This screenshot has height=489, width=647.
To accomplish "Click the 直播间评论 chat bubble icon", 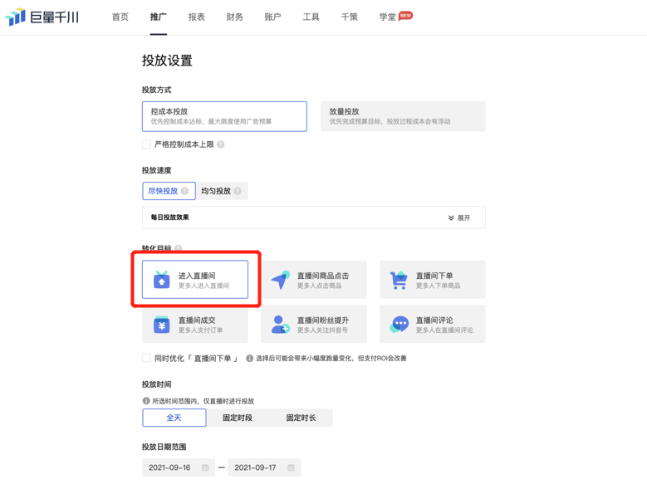I will (x=399, y=325).
